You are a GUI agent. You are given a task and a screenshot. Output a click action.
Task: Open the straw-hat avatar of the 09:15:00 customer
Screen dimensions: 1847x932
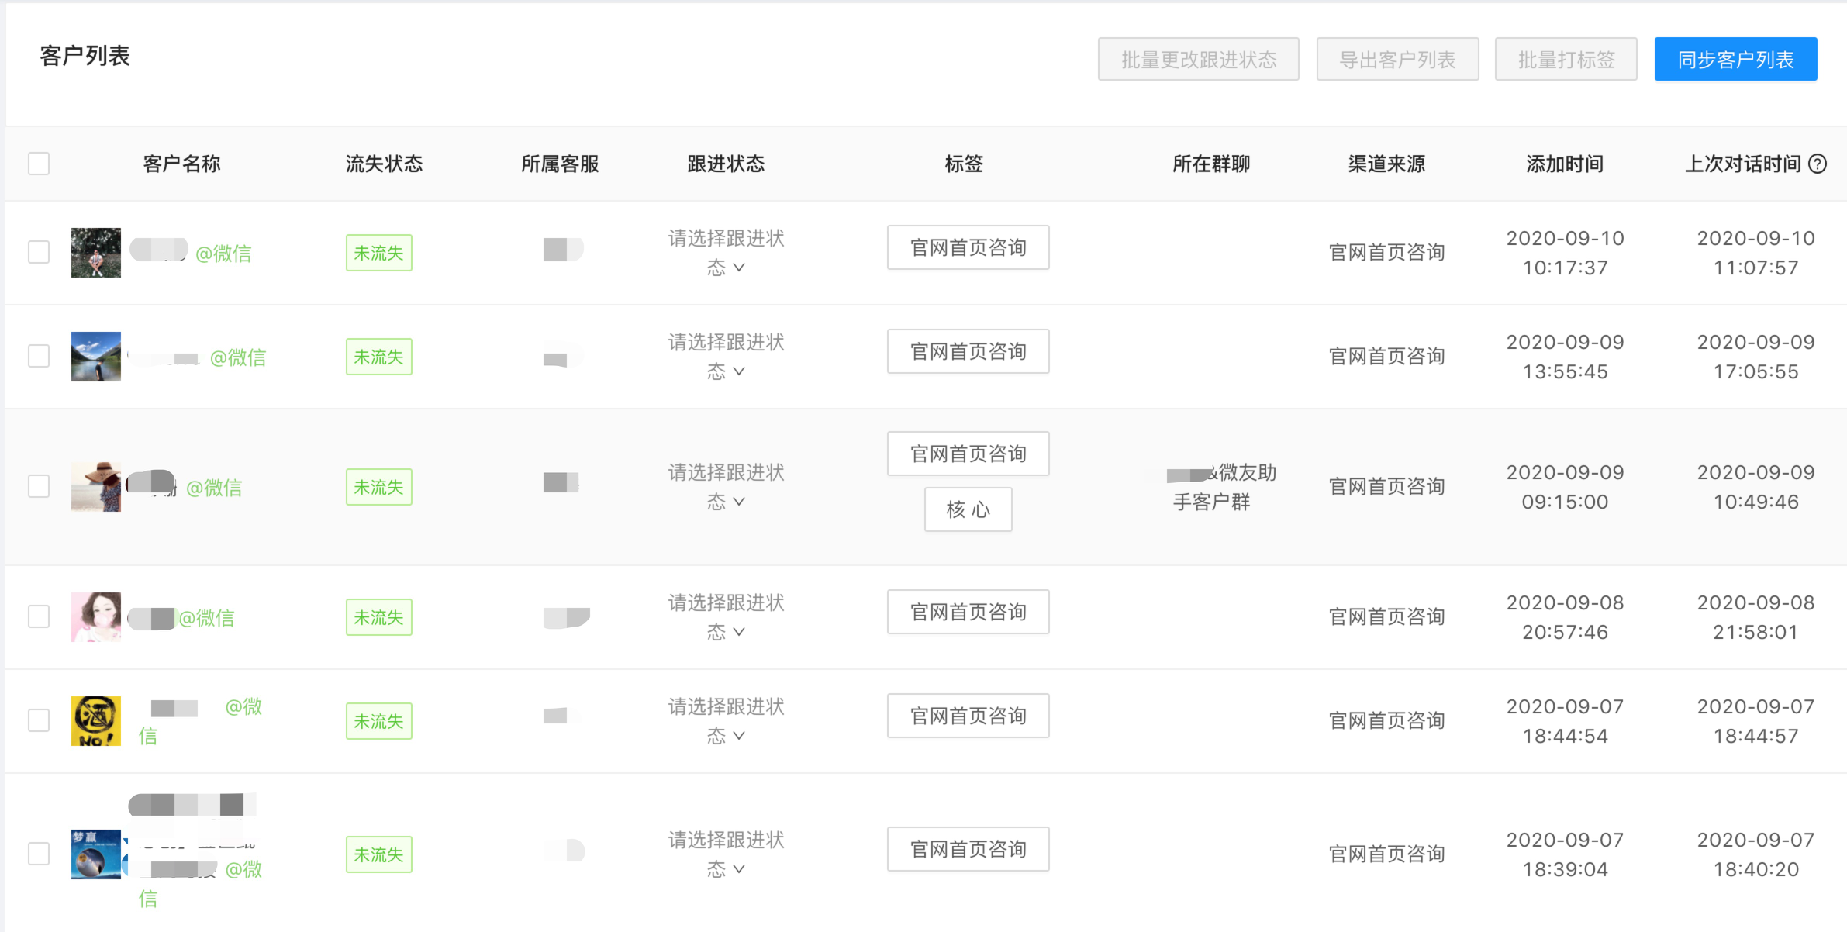[x=96, y=486]
